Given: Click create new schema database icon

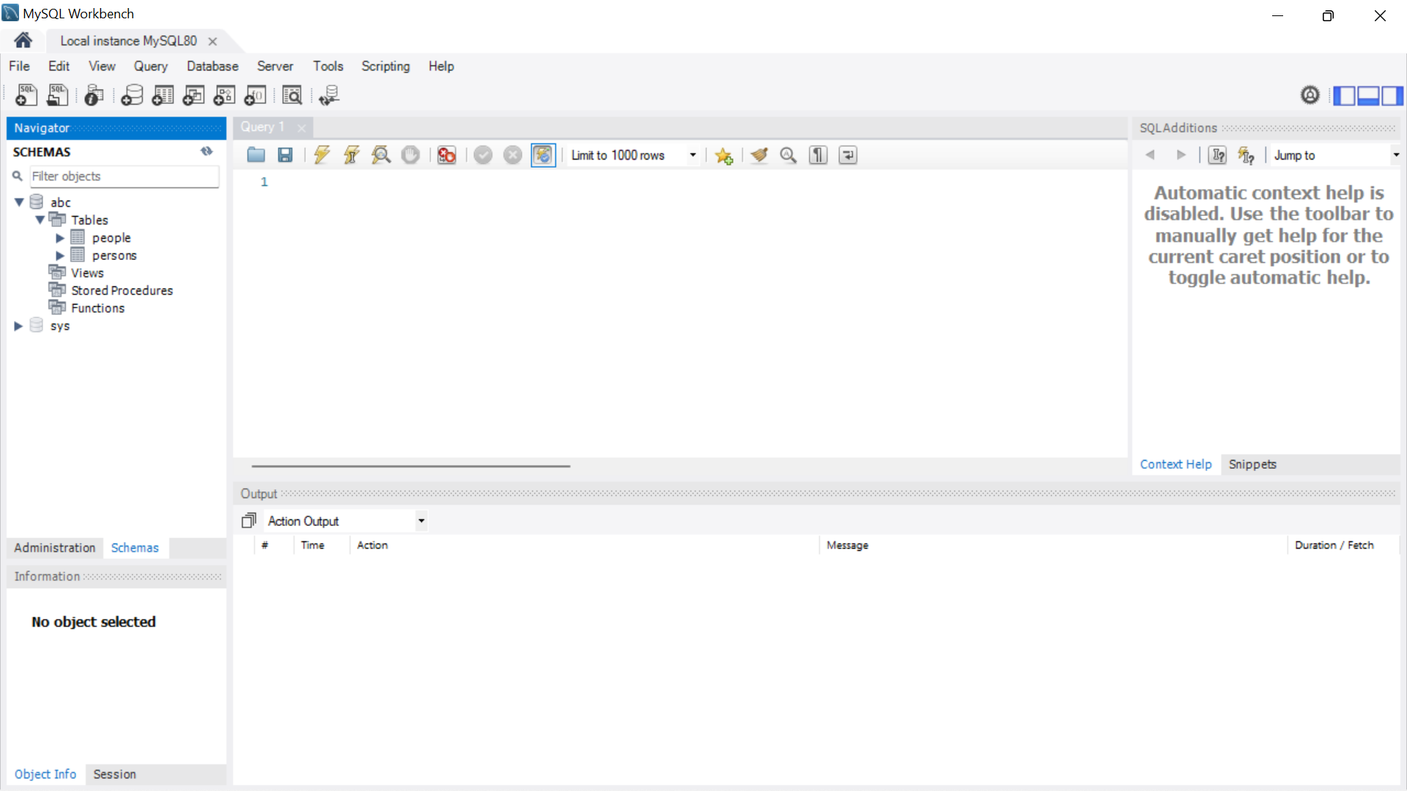Looking at the screenshot, I should click(x=132, y=95).
